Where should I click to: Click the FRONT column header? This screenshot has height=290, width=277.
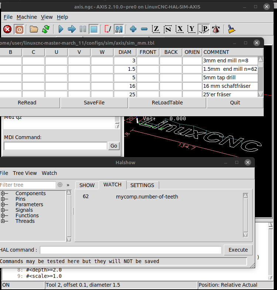(148, 52)
